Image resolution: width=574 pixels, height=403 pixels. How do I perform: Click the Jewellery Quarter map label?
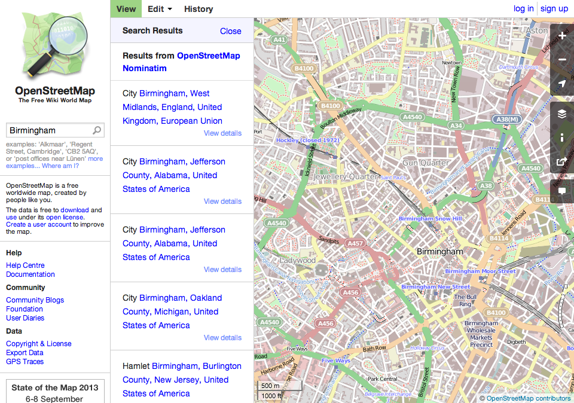point(346,177)
